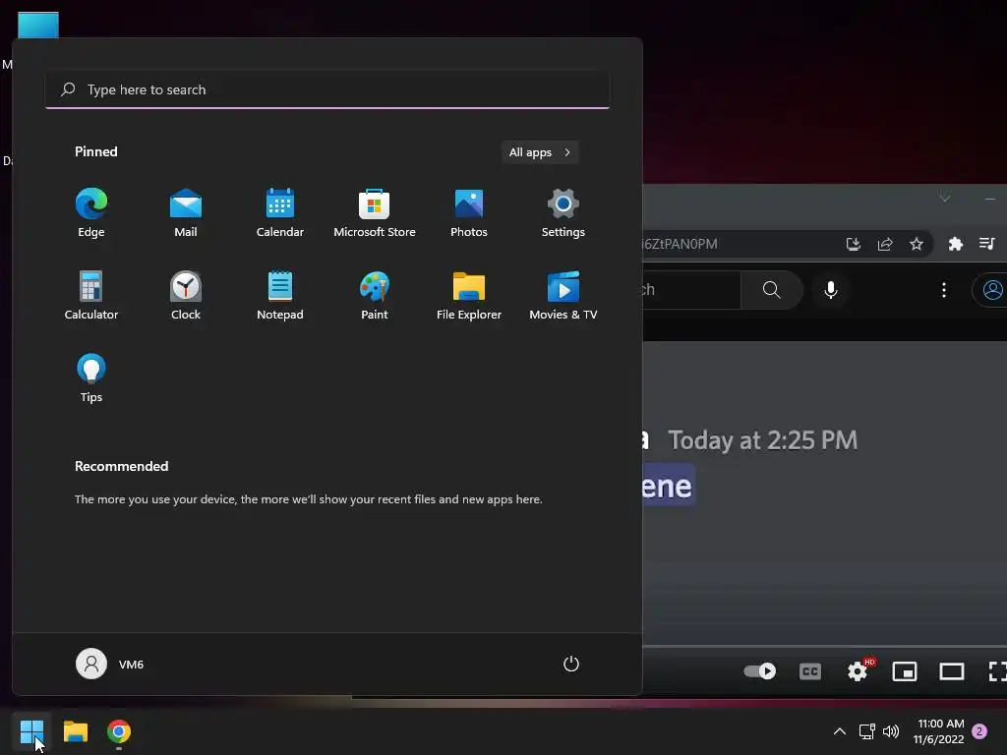Launch the Photos app

click(x=469, y=213)
